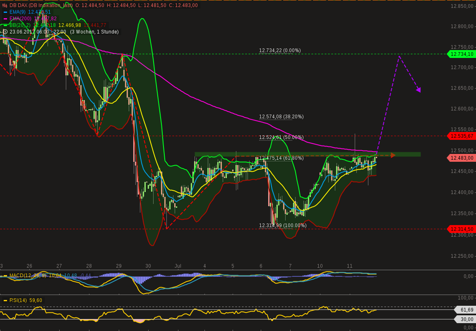476x331 pixels.
Task: Click Fibonacci label 12.475,14 (61.80%)
Action: [x=281, y=158]
